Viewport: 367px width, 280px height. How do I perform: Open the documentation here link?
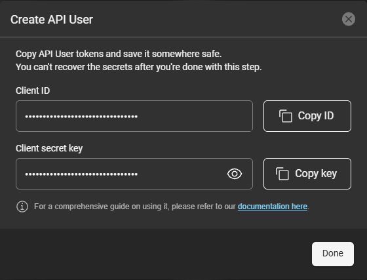(x=273, y=207)
